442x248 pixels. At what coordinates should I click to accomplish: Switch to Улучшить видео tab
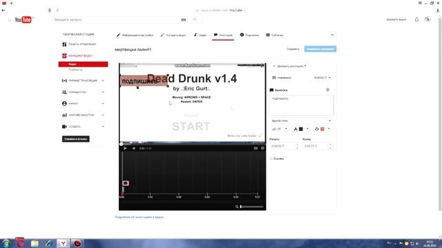tap(173, 35)
